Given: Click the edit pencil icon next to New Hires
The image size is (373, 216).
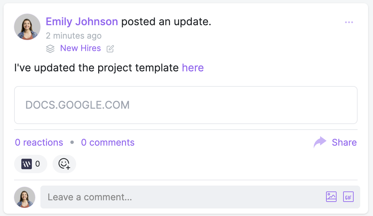Looking at the screenshot, I should pyautogui.click(x=110, y=49).
